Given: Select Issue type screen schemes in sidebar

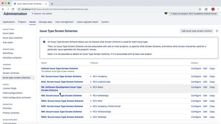Looking at the screenshot, I should tap(18, 77).
